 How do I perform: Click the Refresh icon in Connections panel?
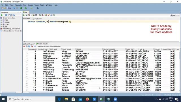coord(6,15)
